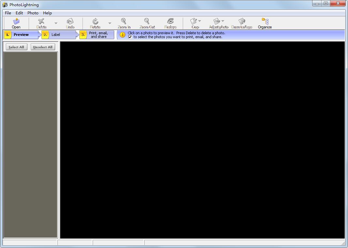Open the Photo menu
Screen dimensions: 348x248
[x=33, y=13]
